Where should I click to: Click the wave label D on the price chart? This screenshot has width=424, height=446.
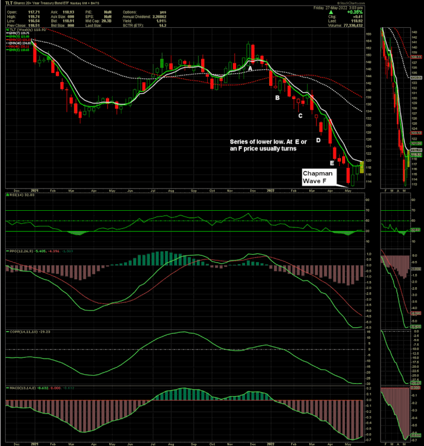click(318, 140)
